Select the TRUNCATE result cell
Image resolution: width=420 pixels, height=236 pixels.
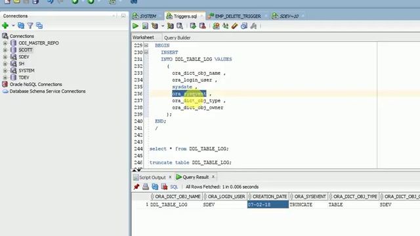point(308,205)
